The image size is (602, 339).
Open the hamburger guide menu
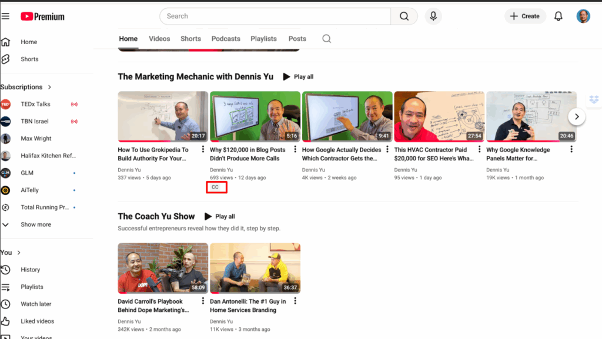coord(5,16)
